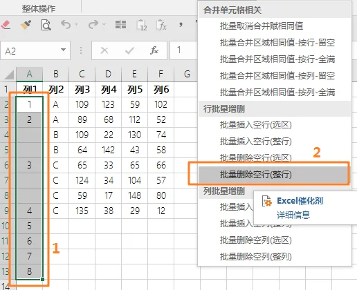Click the formula bar resize dots handle
Viewport: 357px width, 290px height.
[x=81, y=50]
